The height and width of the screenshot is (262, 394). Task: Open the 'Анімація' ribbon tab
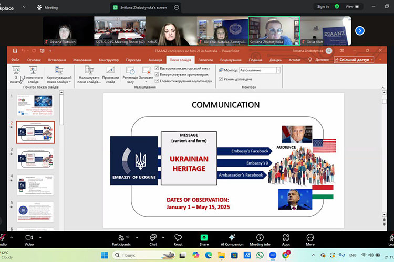155,60
